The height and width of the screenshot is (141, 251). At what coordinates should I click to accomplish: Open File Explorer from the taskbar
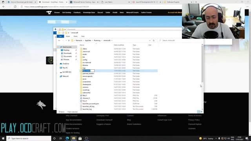coord(74,138)
